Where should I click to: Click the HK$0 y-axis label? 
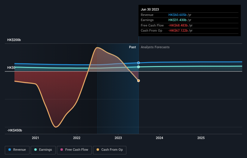click(11, 68)
